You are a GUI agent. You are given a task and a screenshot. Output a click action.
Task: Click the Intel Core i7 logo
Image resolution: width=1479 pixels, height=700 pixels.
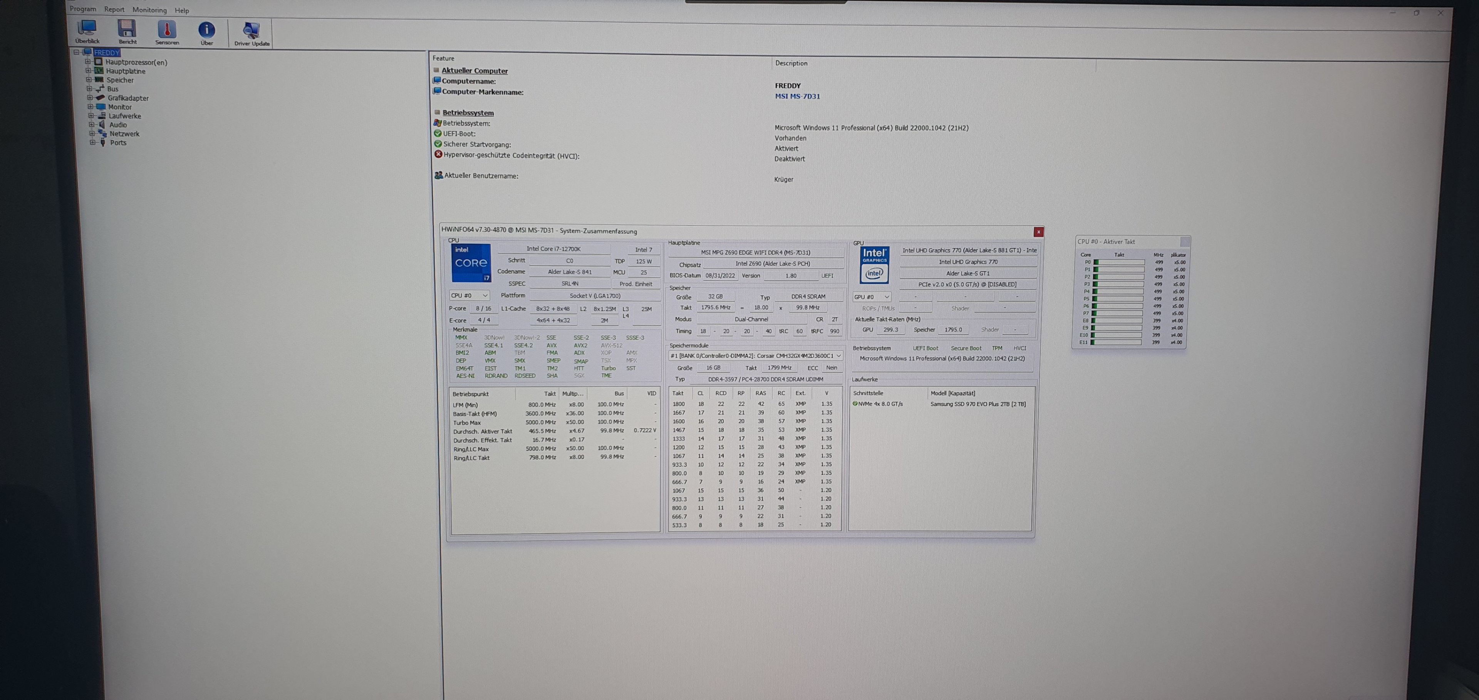(471, 263)
